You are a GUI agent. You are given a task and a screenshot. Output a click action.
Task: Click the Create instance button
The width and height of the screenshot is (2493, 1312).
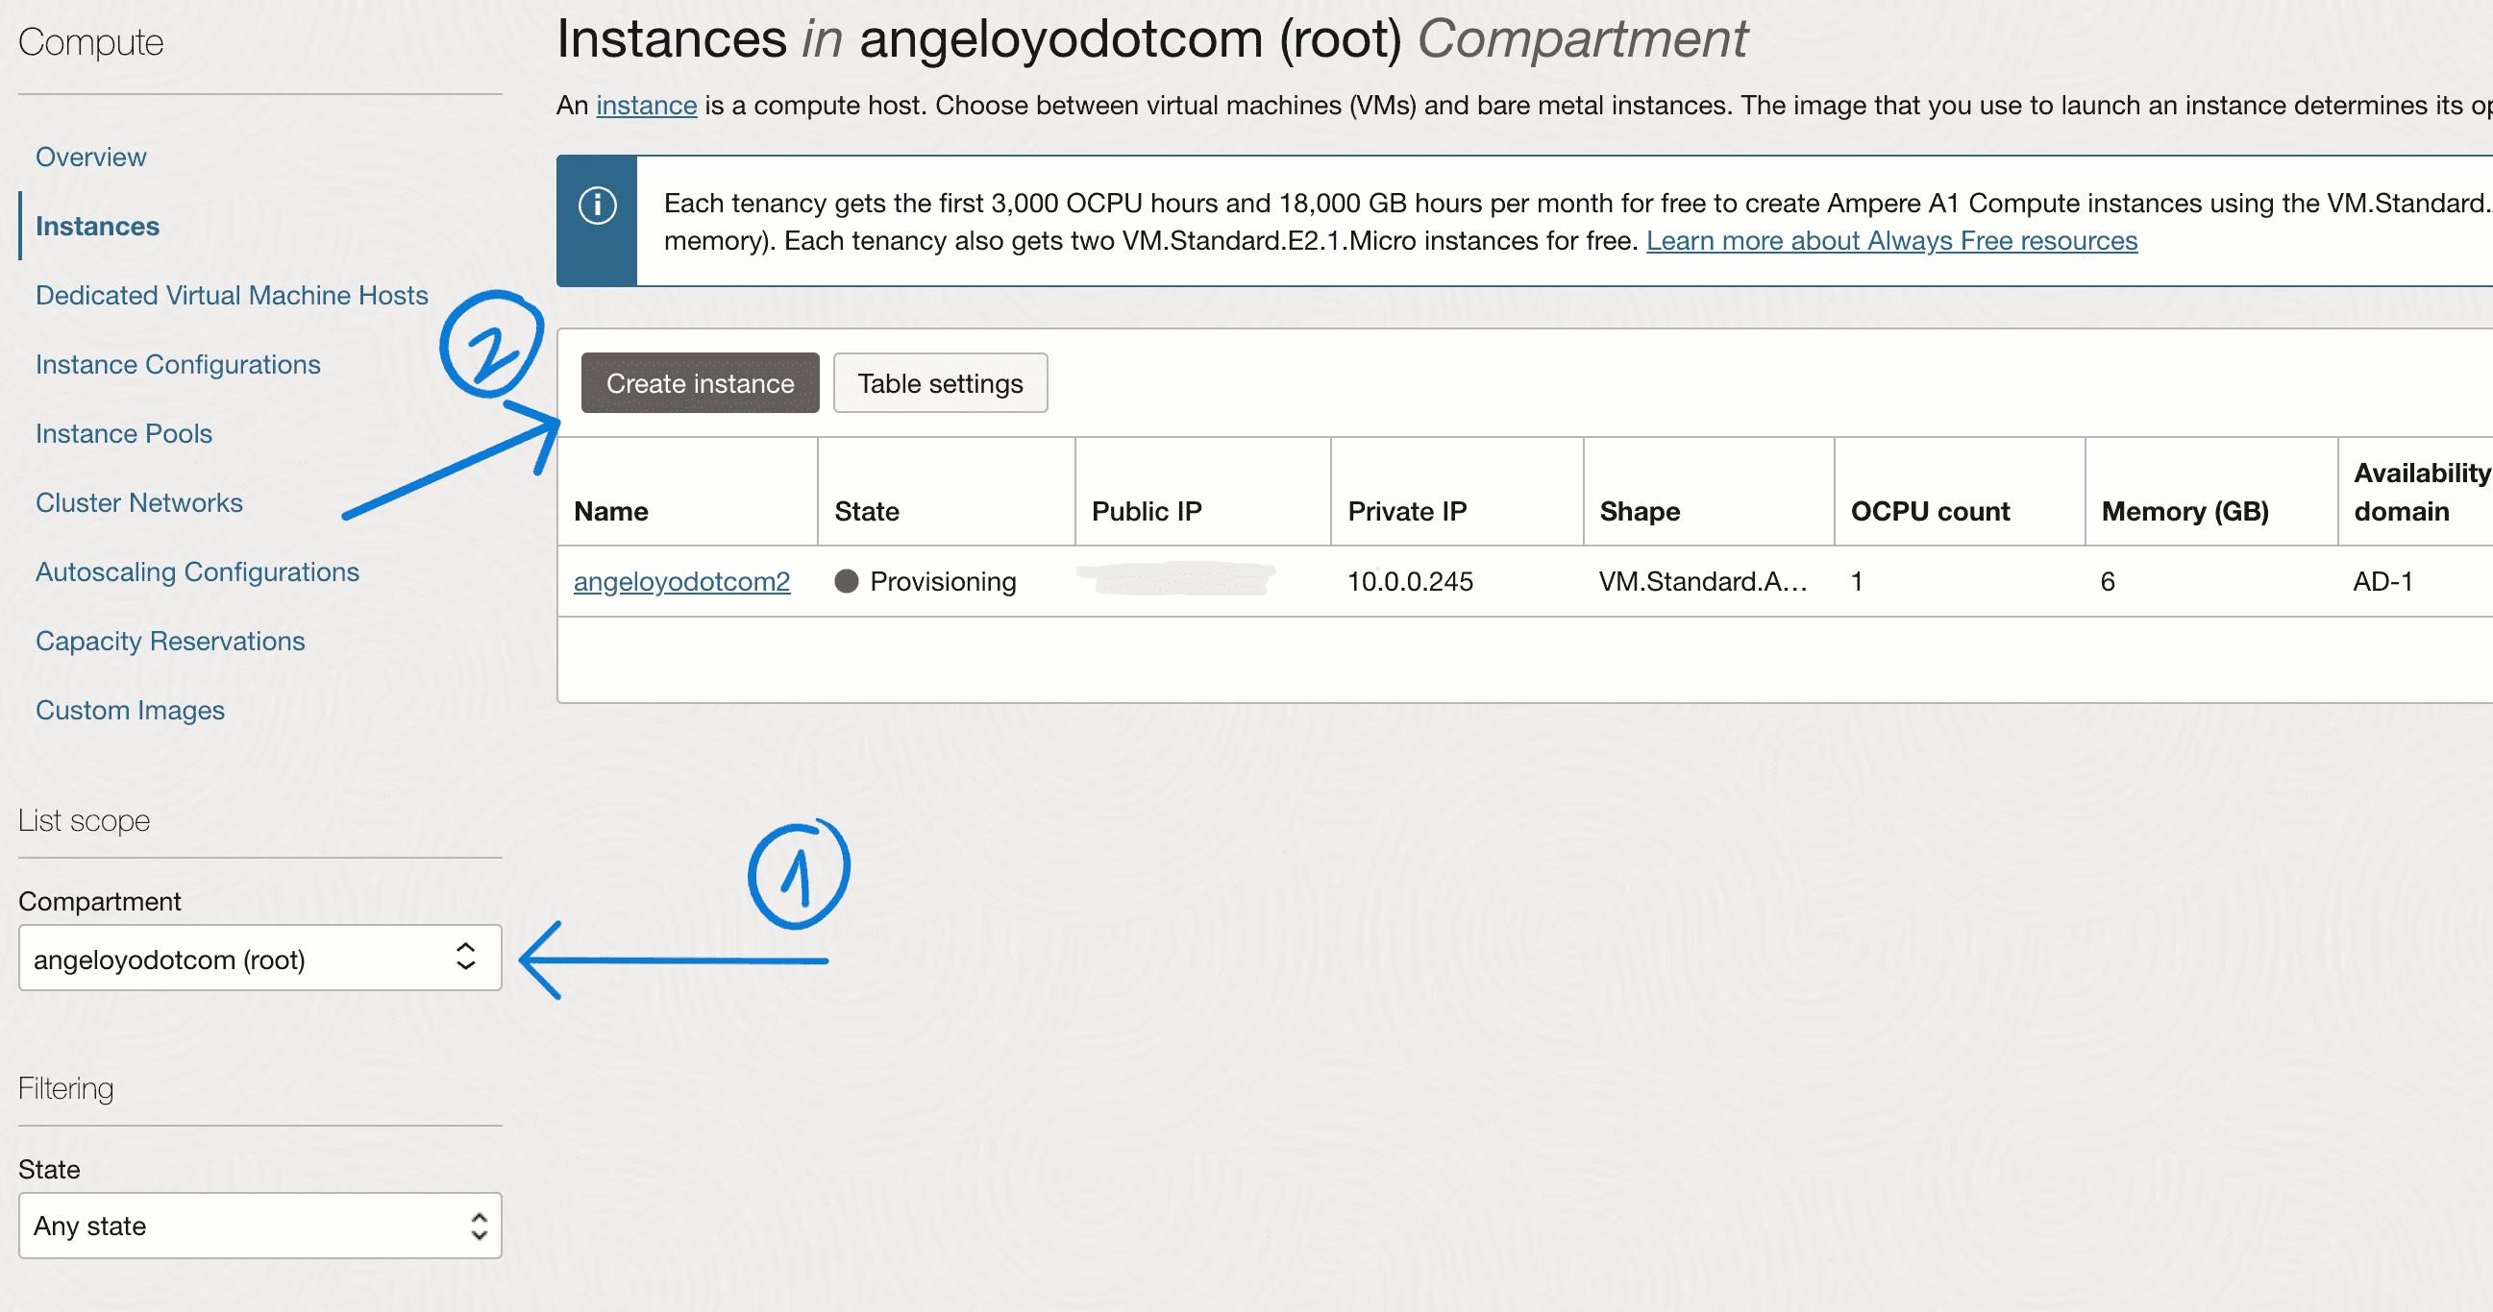coord(698,382)
